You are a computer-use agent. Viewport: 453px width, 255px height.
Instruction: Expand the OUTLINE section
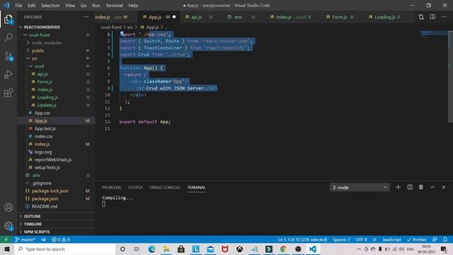57,216
